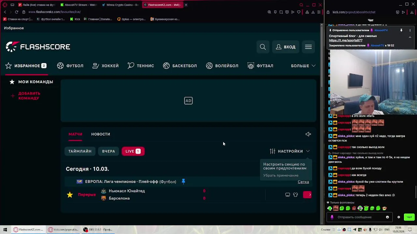This screenshot has height=234, width=417.
Task: Add page to bookmarks heart icon
Action: [299, 12]
